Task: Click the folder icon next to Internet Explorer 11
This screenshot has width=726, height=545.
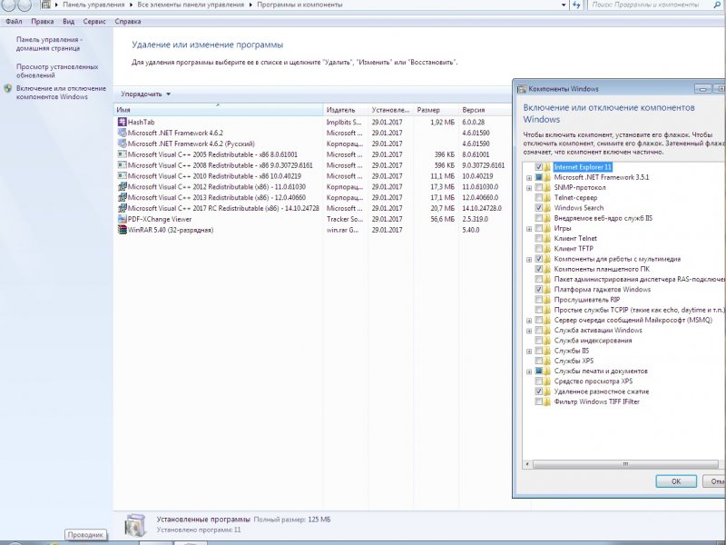Action: [x=547, y=167]
